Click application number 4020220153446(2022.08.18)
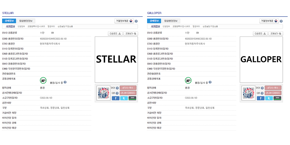 (x=198, y=39)
